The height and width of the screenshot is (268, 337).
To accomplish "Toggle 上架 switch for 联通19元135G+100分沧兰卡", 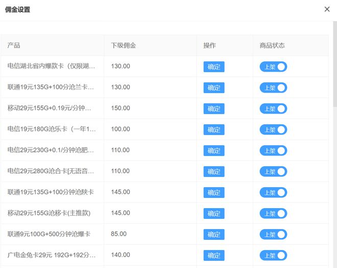I will click(273, 87).
